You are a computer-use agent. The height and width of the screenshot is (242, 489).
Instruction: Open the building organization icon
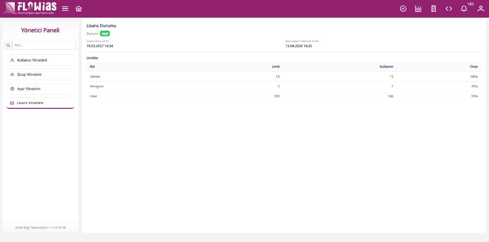[434, 9]
